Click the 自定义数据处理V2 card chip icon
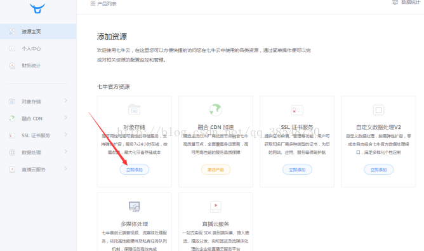This screenshot has width=424, height=251. (x=378, y=110)
